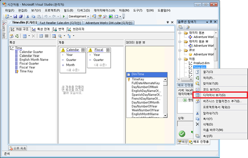Select the Calendar Quarter attribute
Viewport: 248px width, 158px height.
pos(31,52)
